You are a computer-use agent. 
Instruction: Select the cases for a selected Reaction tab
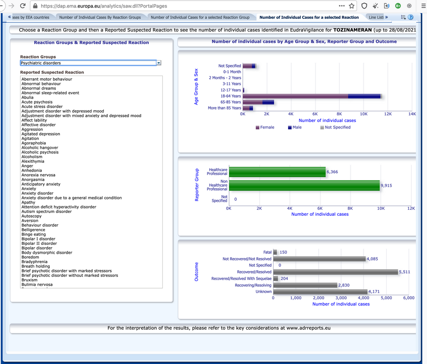click(x=309, y=17)
